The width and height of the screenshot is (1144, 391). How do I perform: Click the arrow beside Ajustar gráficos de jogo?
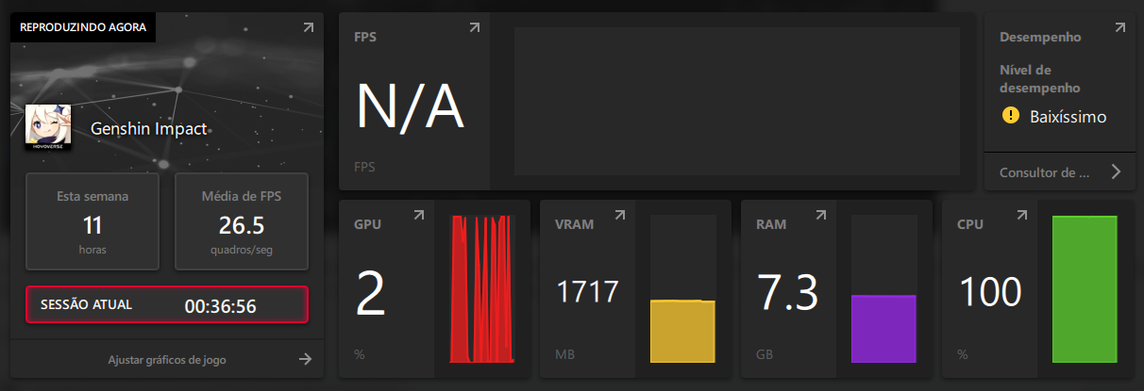(305, 359)
